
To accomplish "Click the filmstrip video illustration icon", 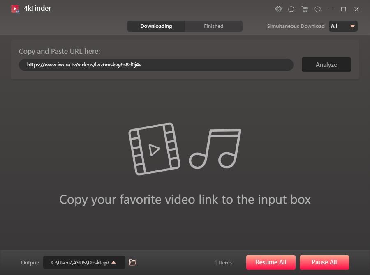I will [x=155, y=149].
